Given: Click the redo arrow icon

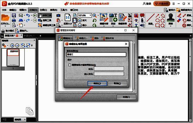Looking at the screenshot, I should pos(28,20).
